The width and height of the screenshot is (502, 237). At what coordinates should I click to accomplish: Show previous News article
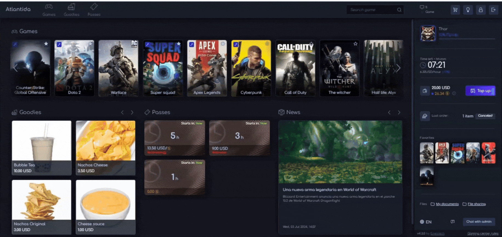click(389, 112)
